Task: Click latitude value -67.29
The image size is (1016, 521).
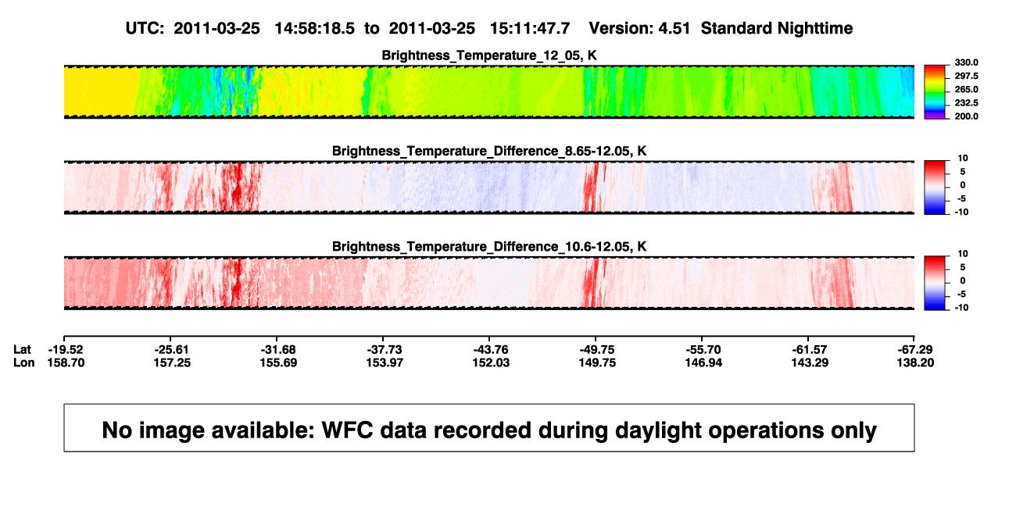Action: point(915,349)
